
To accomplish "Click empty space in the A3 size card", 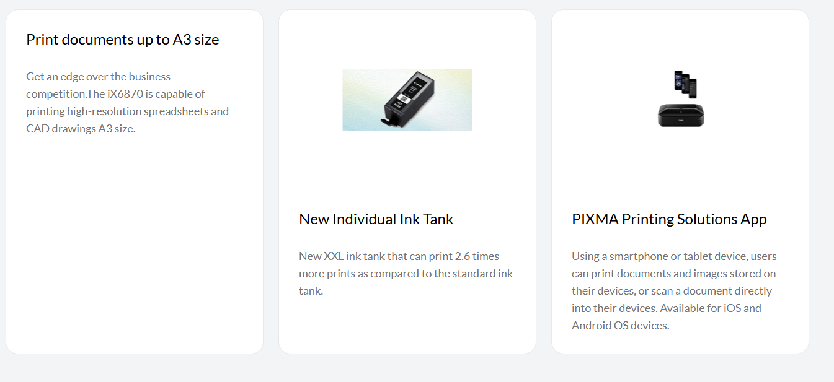I will tap(134, 248).
